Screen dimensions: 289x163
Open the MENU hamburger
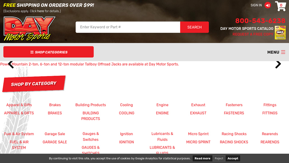click(x=276, y=52)
